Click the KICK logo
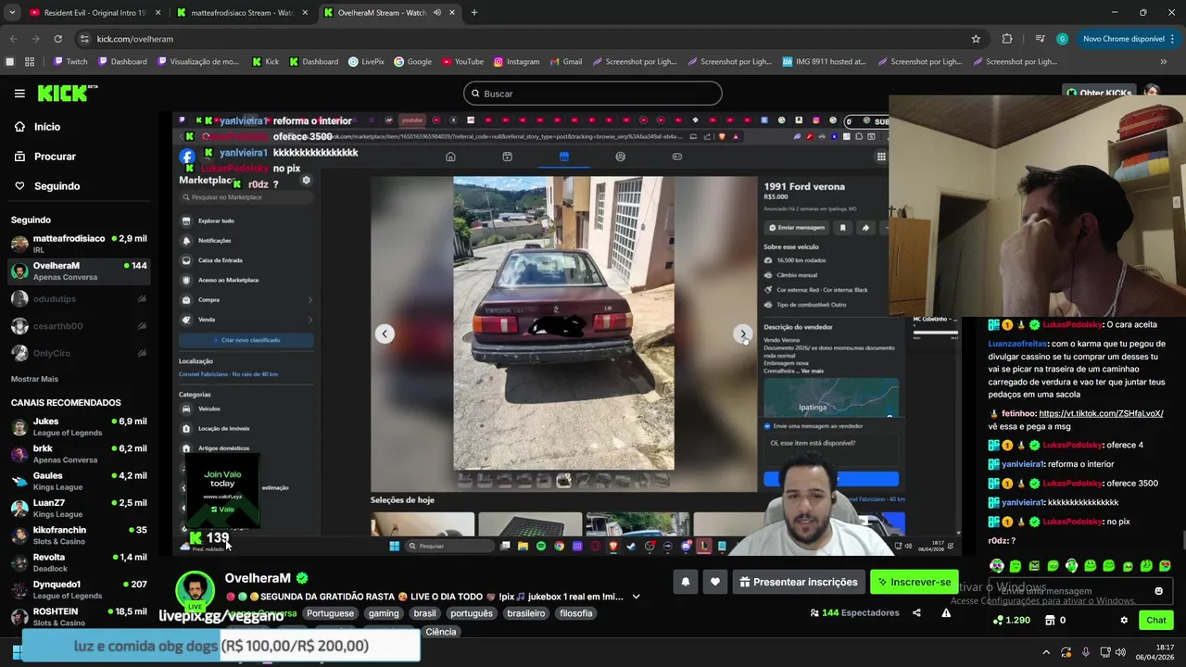1186x667 pixels. 67,94
